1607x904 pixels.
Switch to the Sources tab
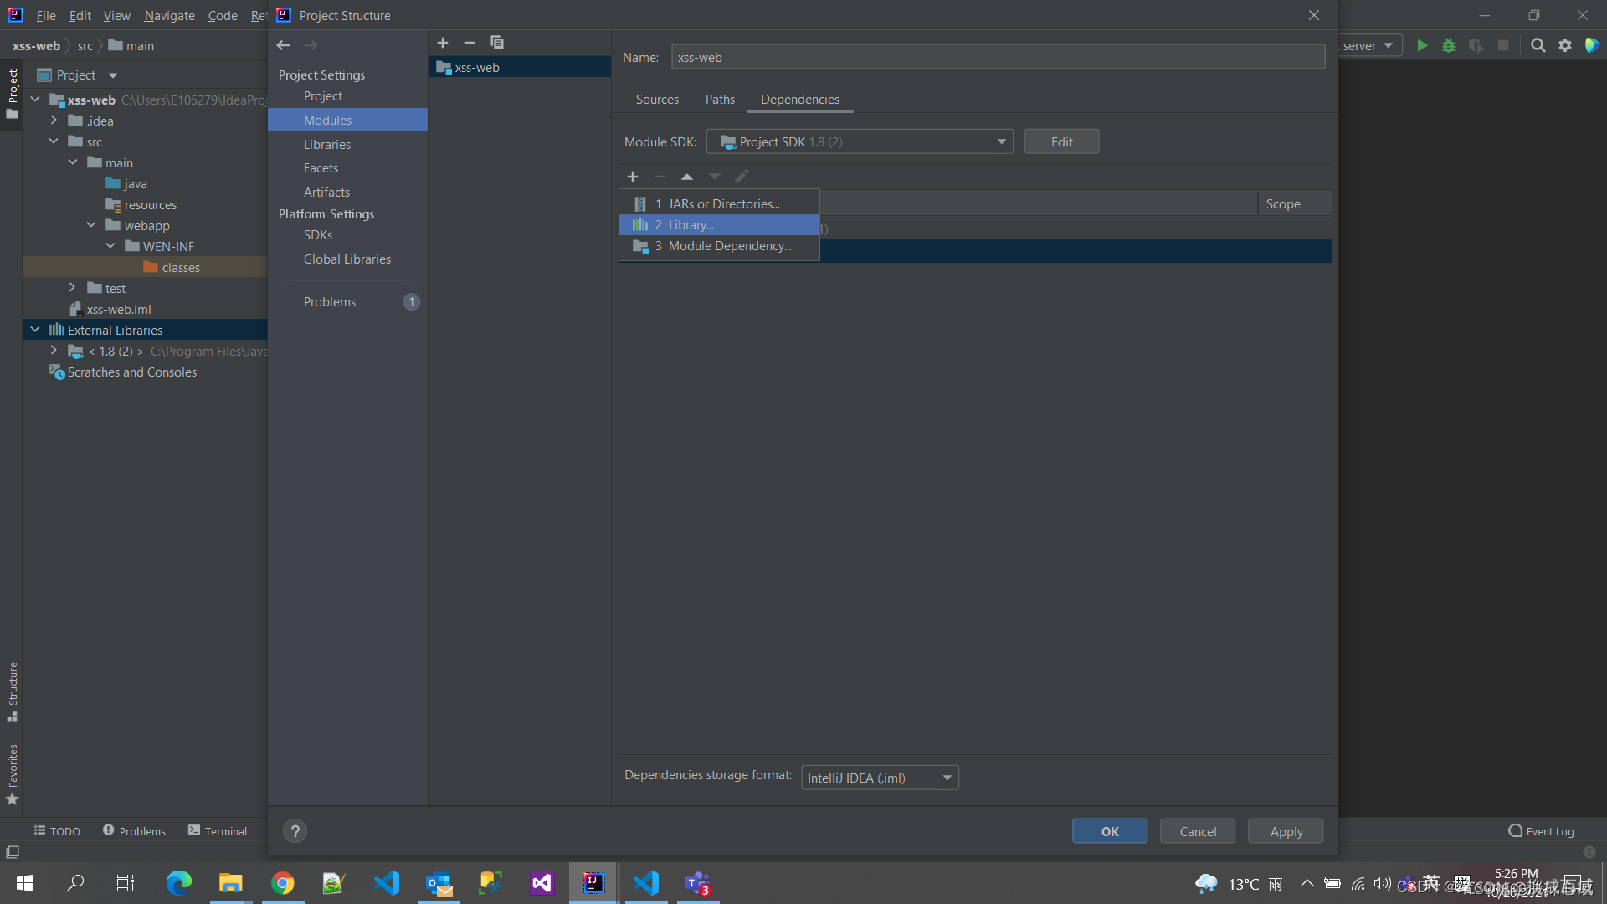(658, 100)
